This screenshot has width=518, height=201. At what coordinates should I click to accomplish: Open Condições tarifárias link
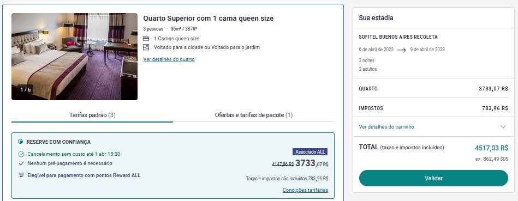[x=305, y=190]
